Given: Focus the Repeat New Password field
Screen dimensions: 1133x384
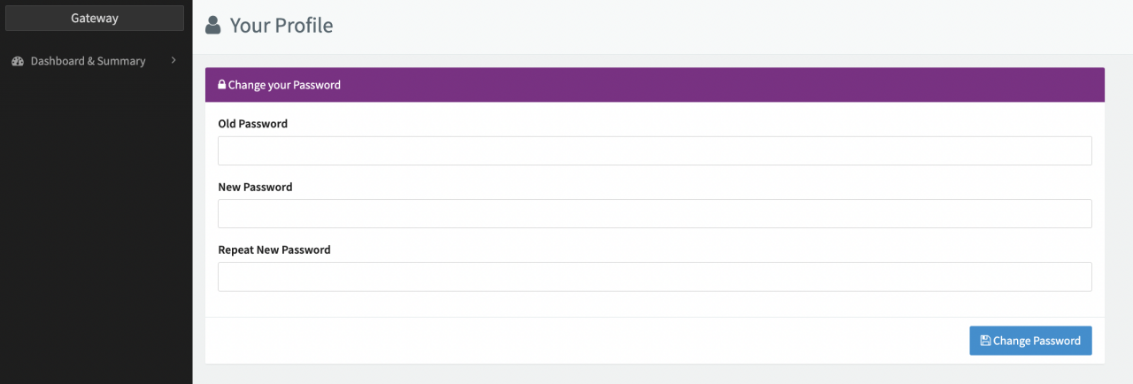Looking at the screenshot, I should 654,277.
